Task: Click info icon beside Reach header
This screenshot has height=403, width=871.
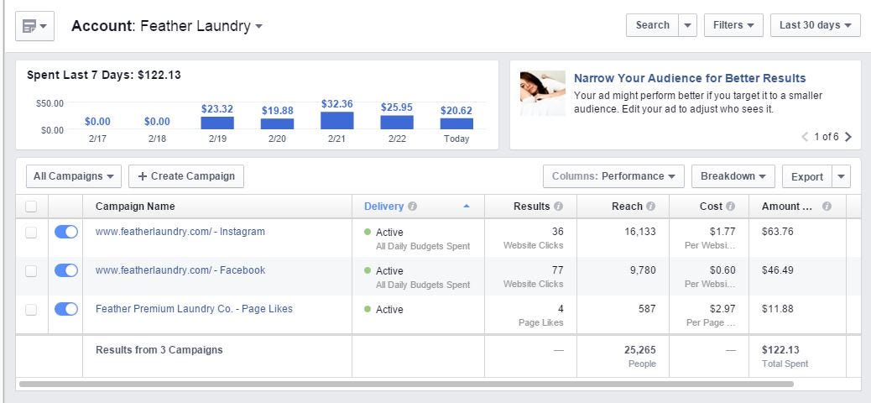Action: [650, 207]
